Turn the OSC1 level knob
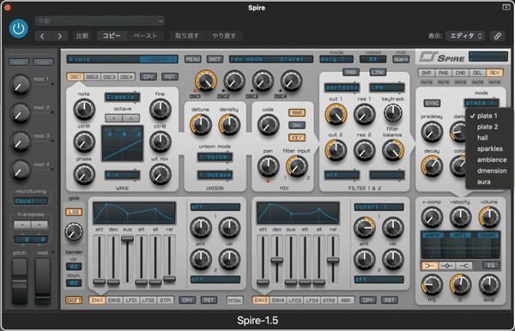Image resolution: width=515 pixels, height=331 pixels. click(x=206, y=81)
